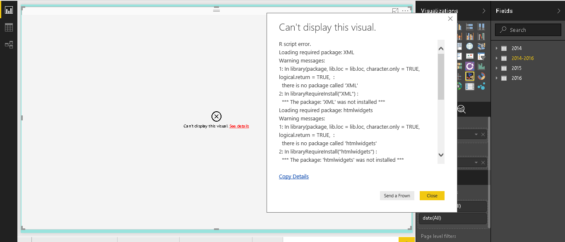
Task: Select the purple circular custom visual
Action: 469,66
